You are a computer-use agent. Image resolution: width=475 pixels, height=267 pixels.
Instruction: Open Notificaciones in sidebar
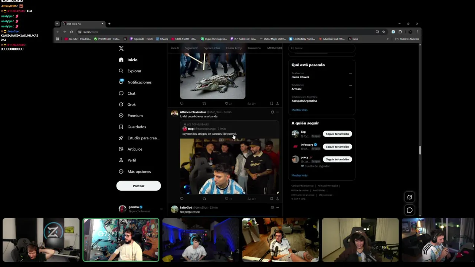coord(135,82)
